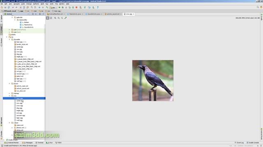Click the Help question mark toolbar icon

coord(98,7)
